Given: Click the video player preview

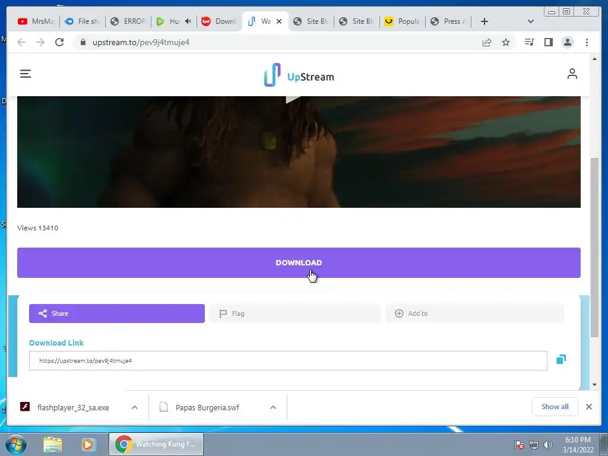Looking at the screenshot, I should [299, 151].
